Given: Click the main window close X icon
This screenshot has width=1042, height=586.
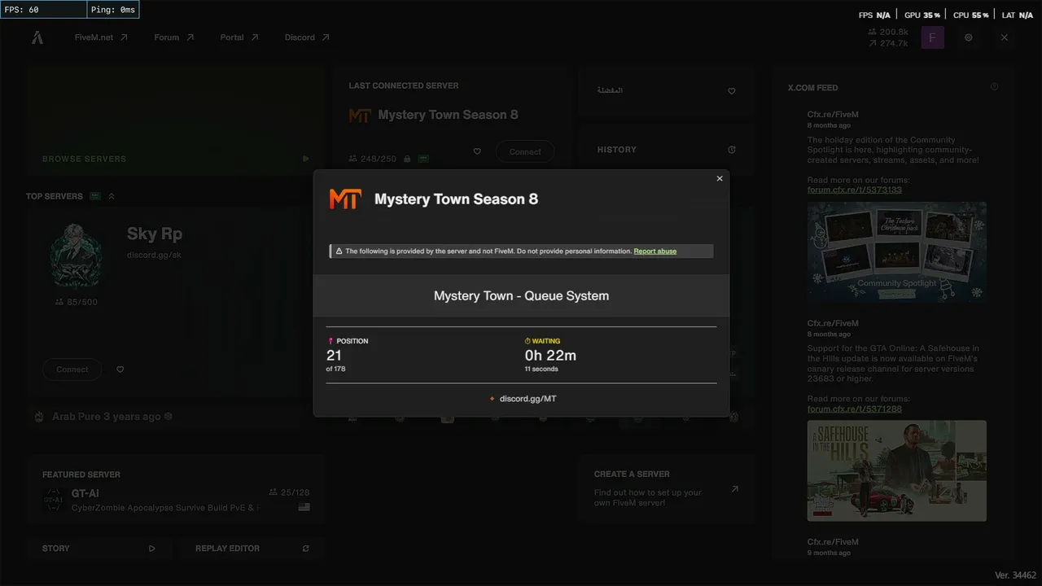Looking at the screenshot, I should click(1005, 37).
